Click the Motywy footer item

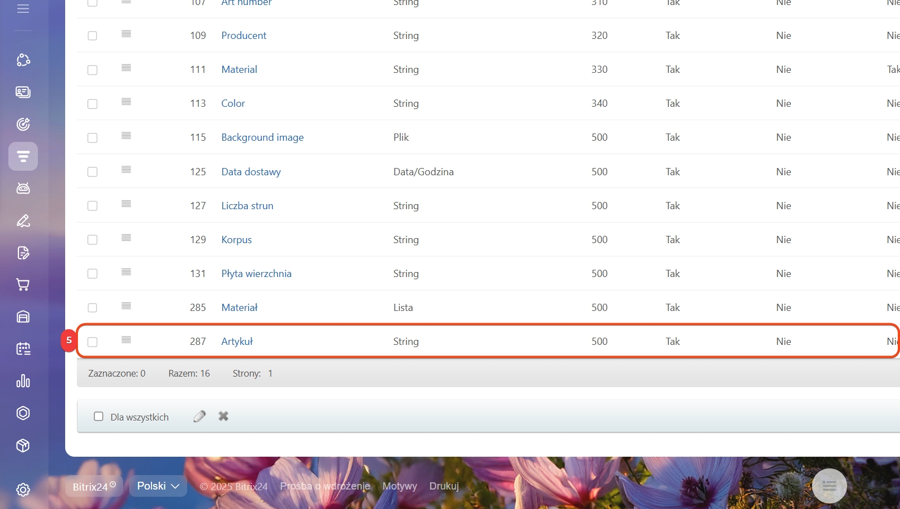399,486
